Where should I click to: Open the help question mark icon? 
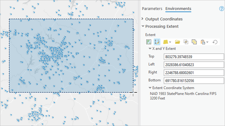tap(221, 9)
